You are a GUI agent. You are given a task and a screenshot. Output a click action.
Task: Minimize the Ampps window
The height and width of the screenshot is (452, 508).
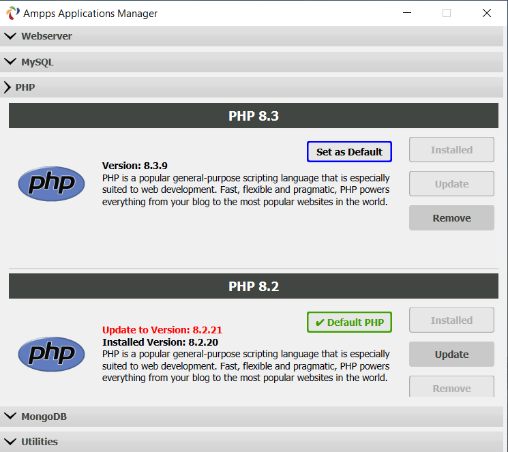tap(407, 13)
